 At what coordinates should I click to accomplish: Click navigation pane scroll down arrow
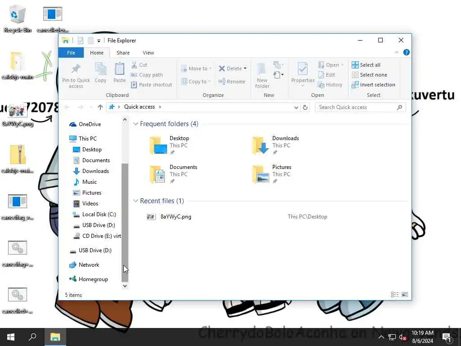(125, 286)
